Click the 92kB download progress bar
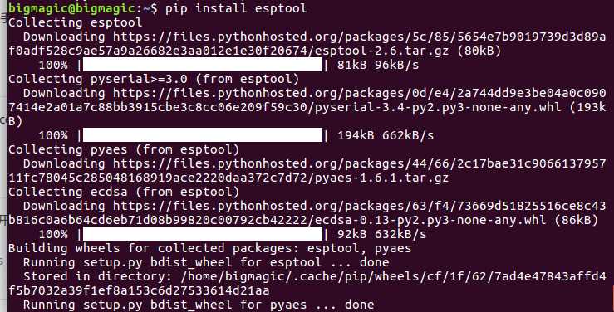Viewport: 614px width, 312px height. [203, 234]
